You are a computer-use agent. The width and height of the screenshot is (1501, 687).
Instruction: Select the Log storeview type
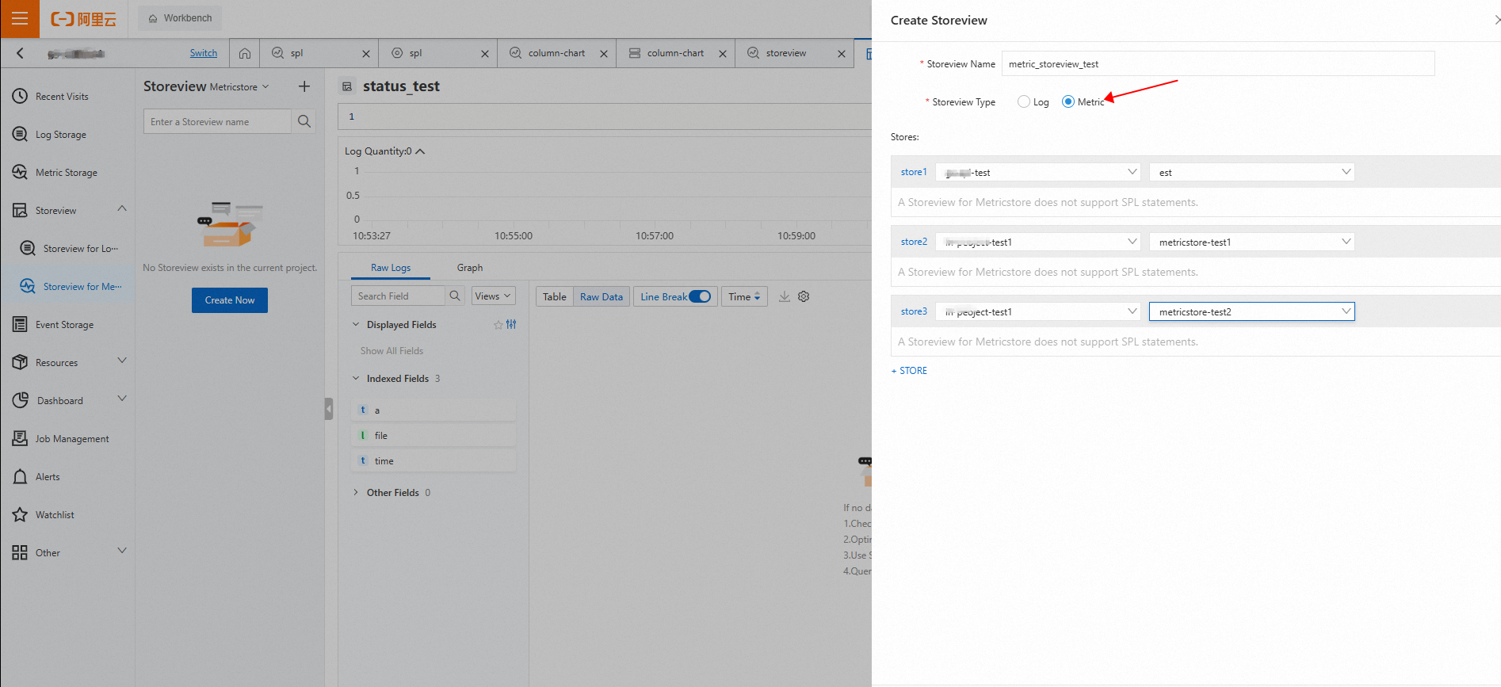[x=1024, y=101]
